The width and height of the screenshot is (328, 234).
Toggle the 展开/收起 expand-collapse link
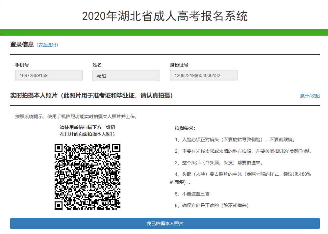310,96
